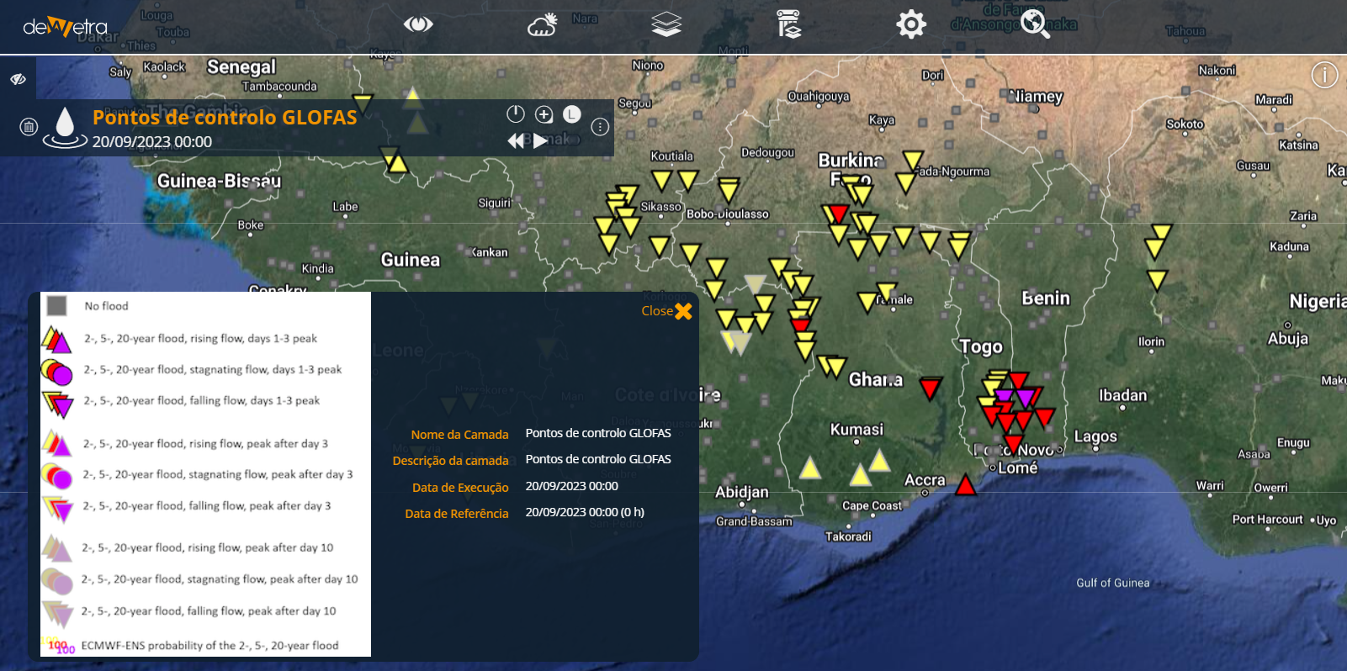Click legend row 'falling flow, peak after day 10'

pos(209,611)
